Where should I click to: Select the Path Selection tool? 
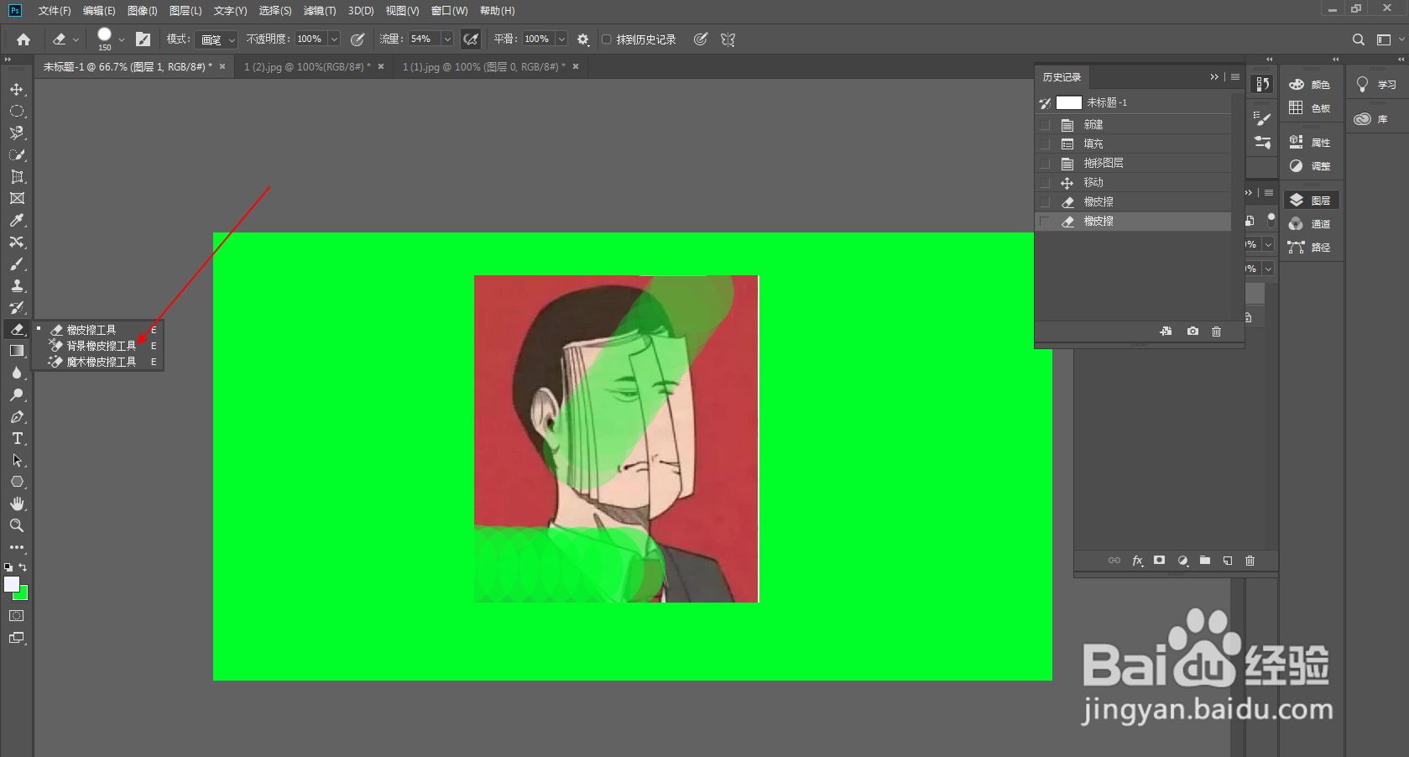coord(17,460)
